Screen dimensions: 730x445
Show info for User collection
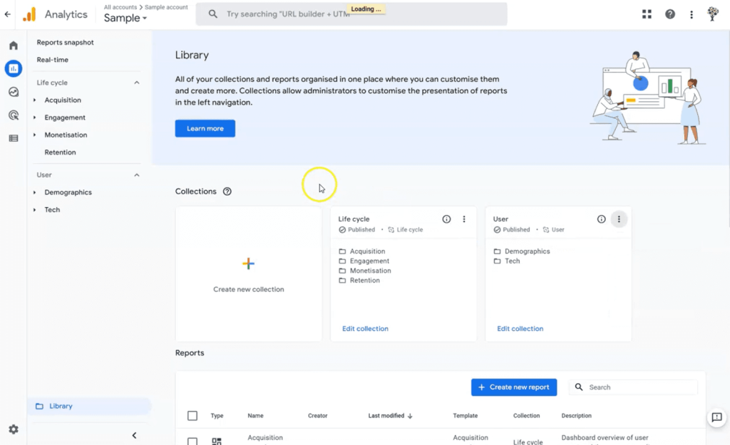(x=602, y=219)
